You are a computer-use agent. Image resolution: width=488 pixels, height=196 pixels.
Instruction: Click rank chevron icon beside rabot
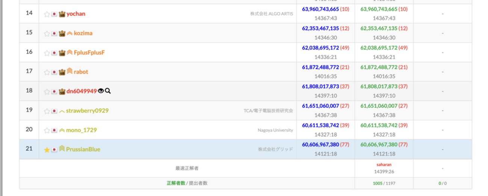pos(69,71)
